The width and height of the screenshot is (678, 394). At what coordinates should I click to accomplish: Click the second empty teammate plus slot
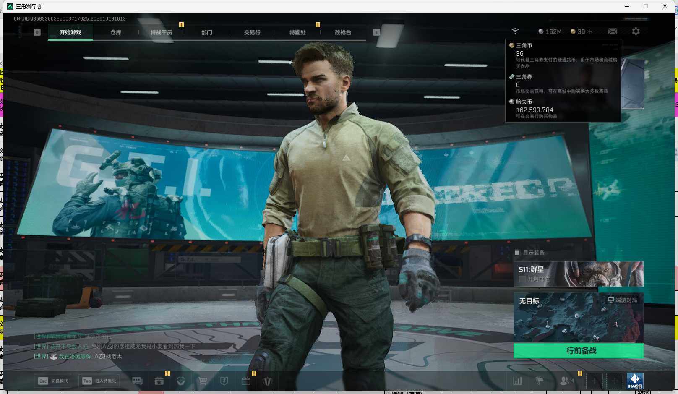(x=615, y=381)
